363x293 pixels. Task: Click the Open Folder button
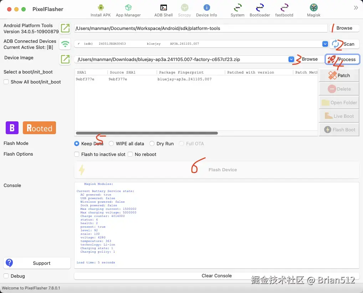pyautogui.click(x=339, y=103)
